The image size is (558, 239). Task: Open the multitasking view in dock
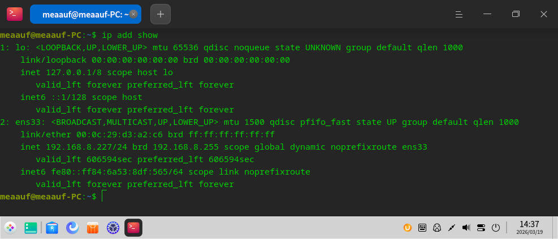31,228
